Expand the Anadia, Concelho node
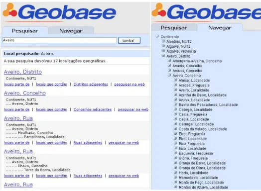Viewport: 261px width, 191px height. pos(169,66)
